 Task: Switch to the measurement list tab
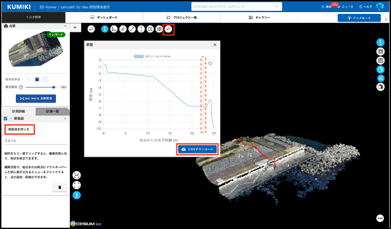(x=52, y=112)
